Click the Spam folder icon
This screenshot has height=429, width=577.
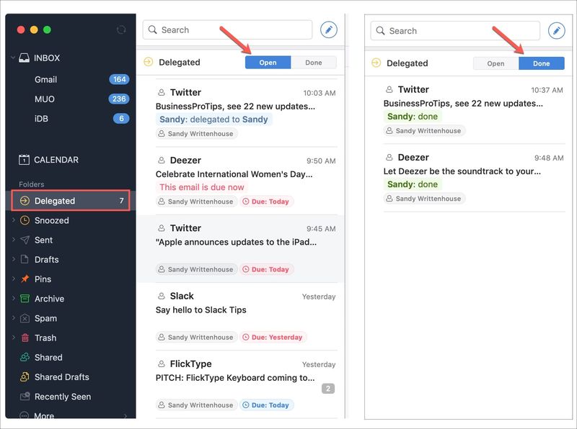coord(25,318)
